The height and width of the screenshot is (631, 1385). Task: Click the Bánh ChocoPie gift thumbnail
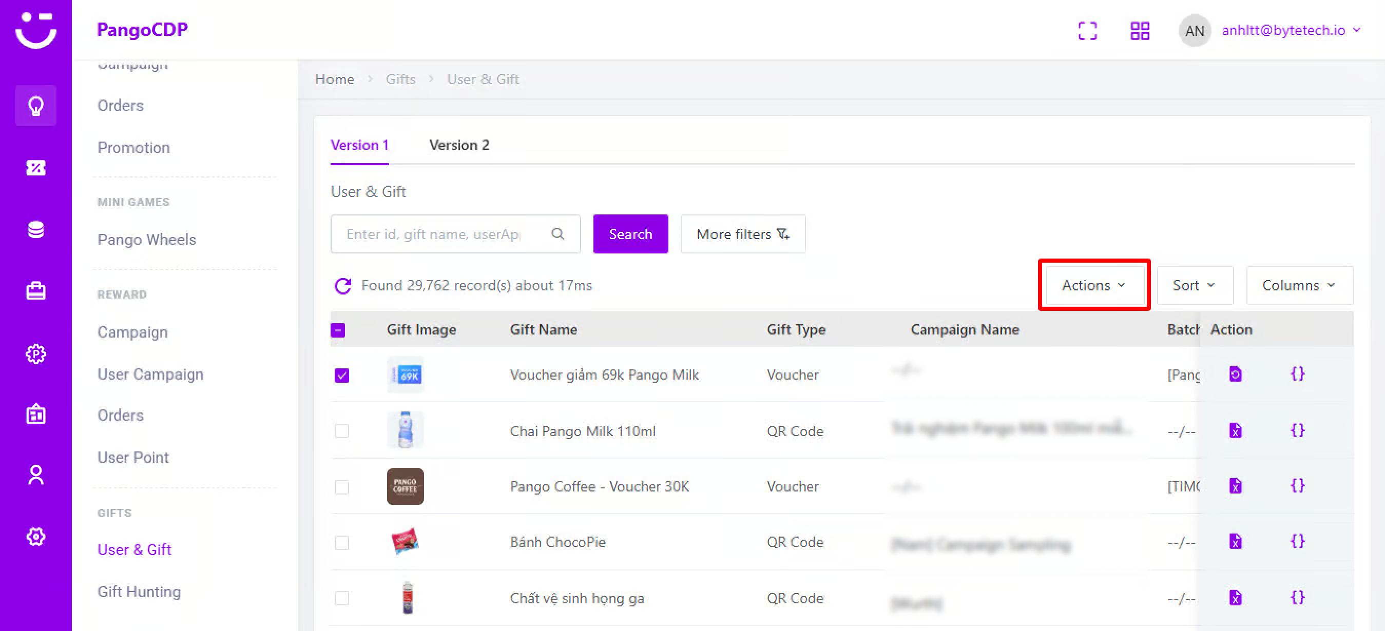pos(405,541)
